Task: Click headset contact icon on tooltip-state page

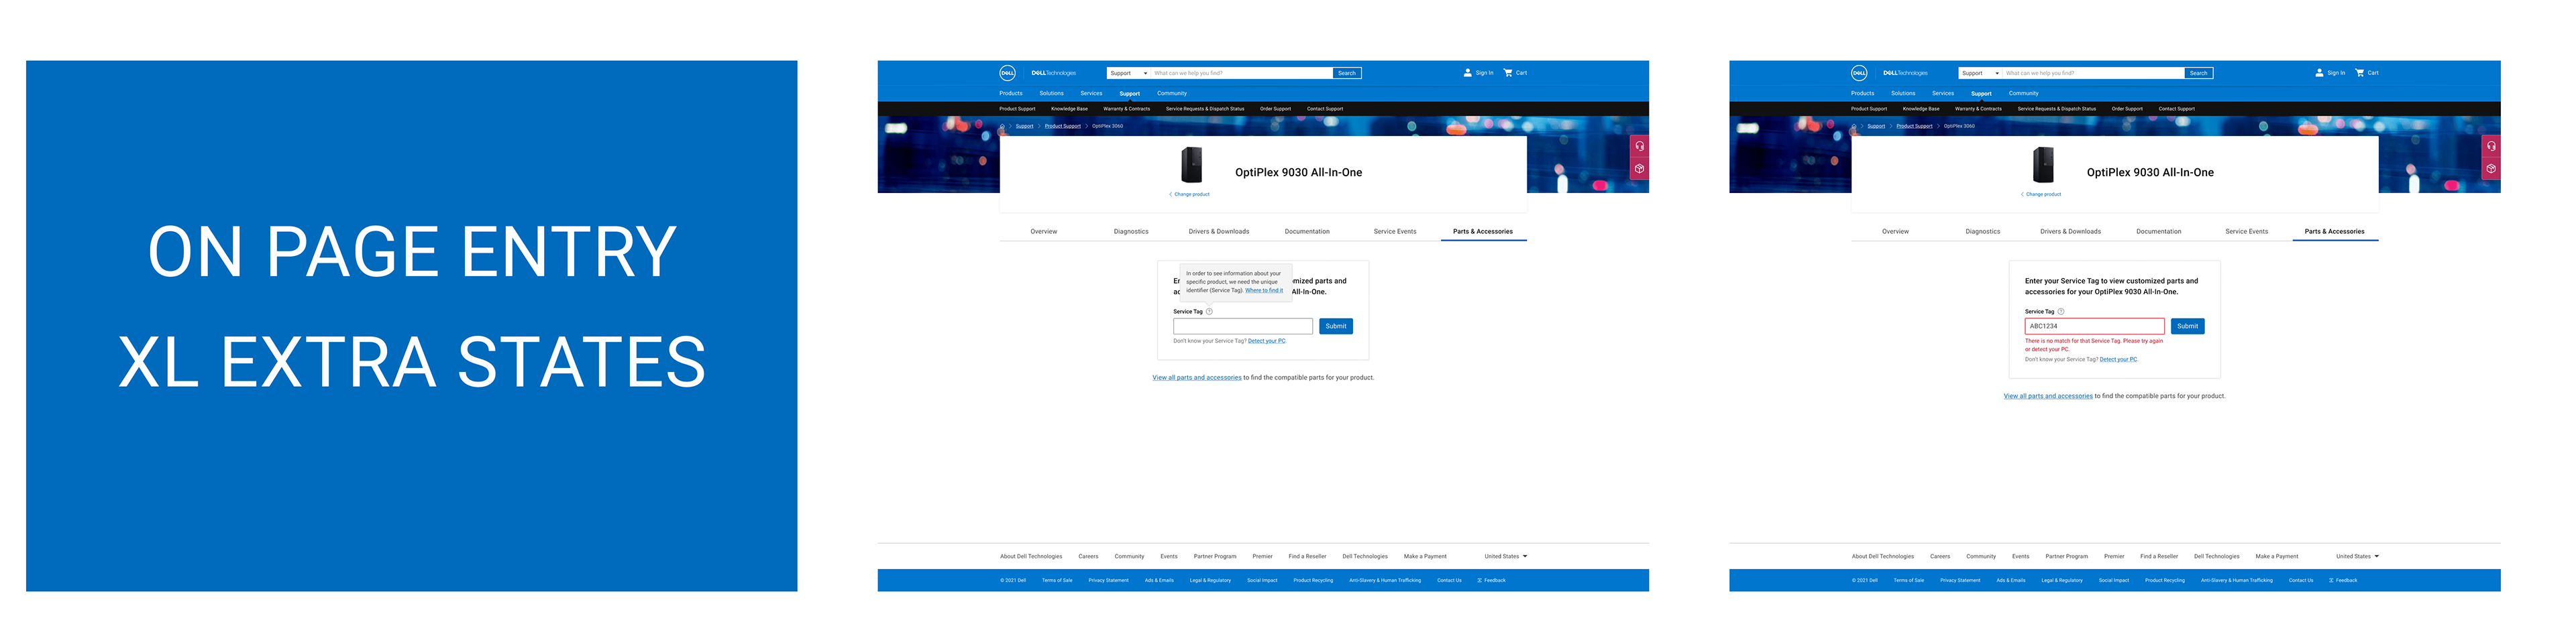Action: [x=1639, y=145]
